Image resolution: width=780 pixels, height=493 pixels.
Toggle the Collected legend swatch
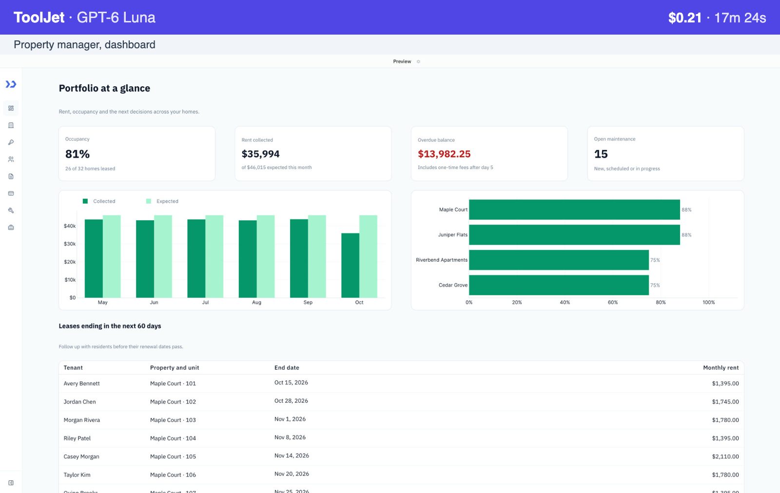(x=85, y=201)
